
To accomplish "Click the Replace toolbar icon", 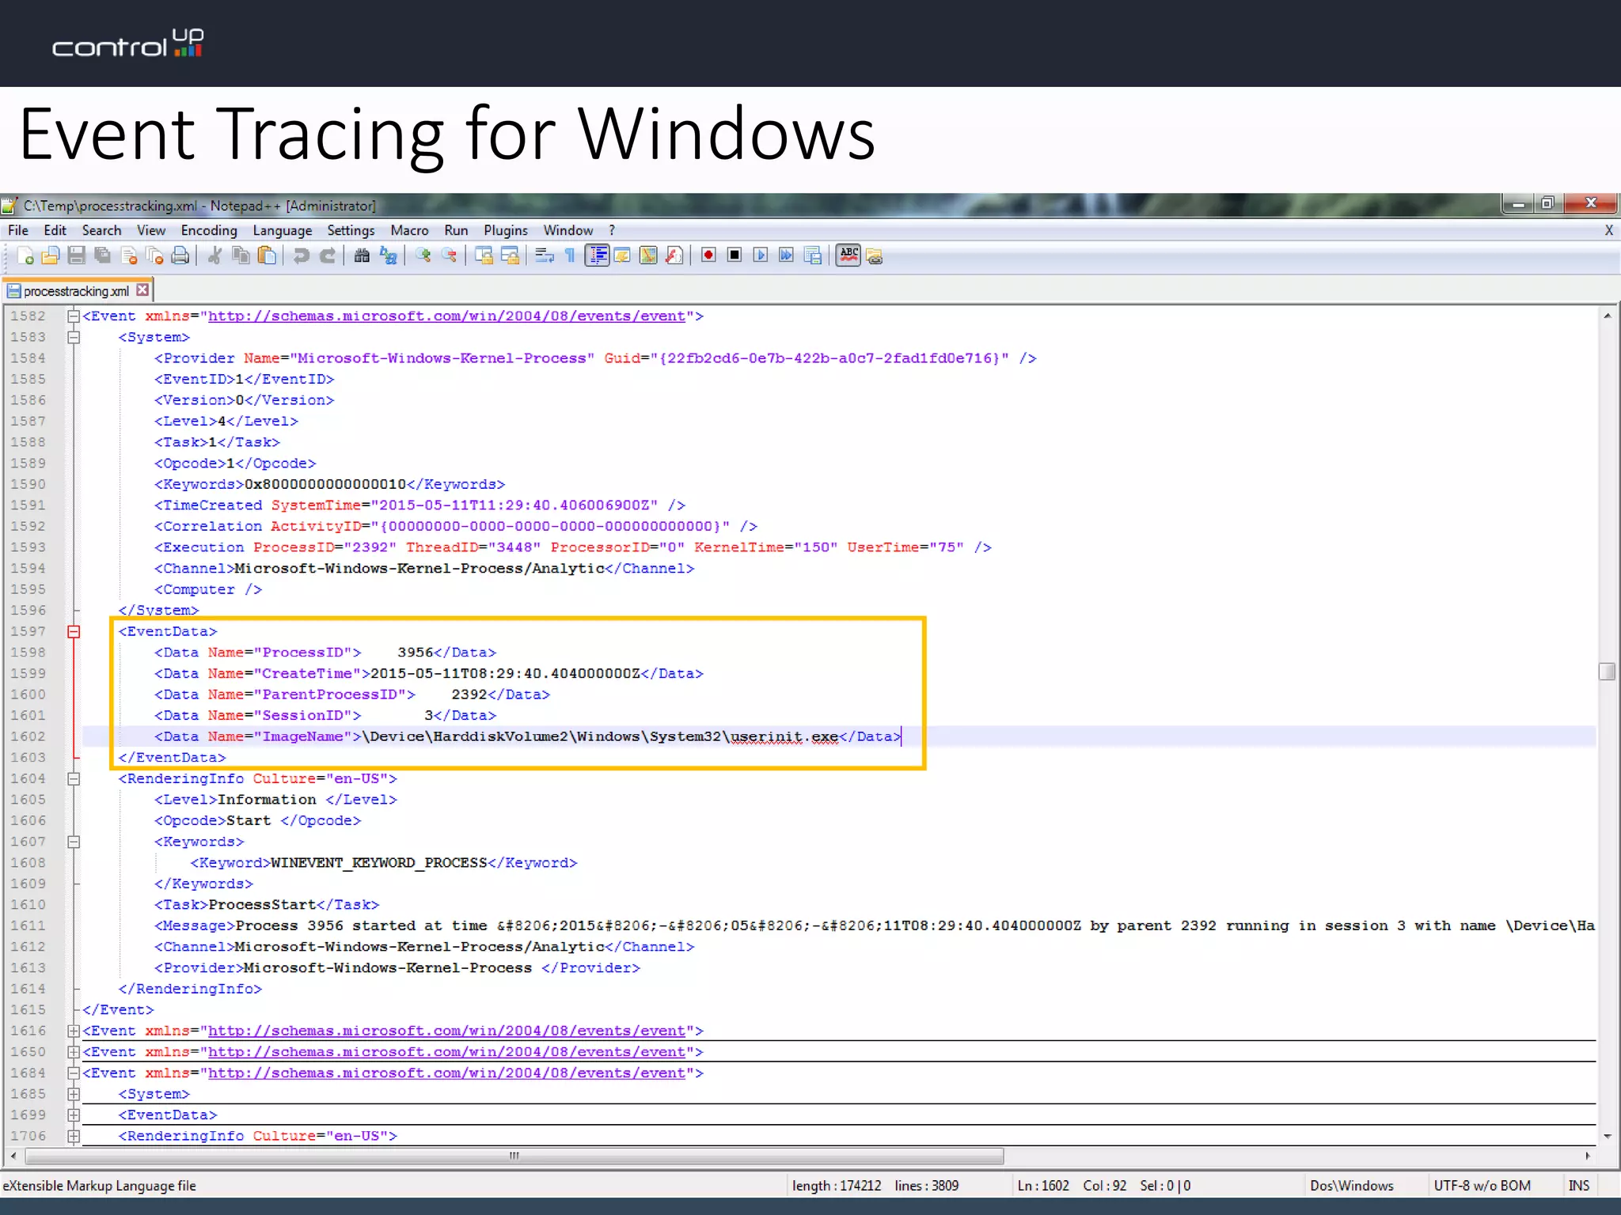I will point(388,255).
